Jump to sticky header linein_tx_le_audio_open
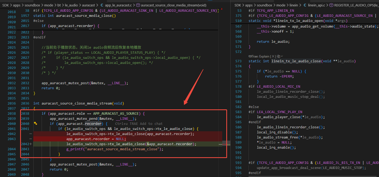 click(298, 21)
